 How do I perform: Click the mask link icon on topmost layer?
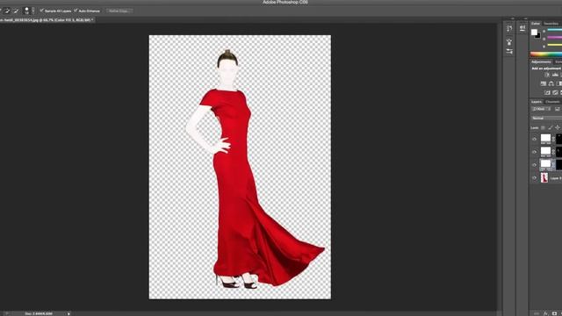coord(553,139)
